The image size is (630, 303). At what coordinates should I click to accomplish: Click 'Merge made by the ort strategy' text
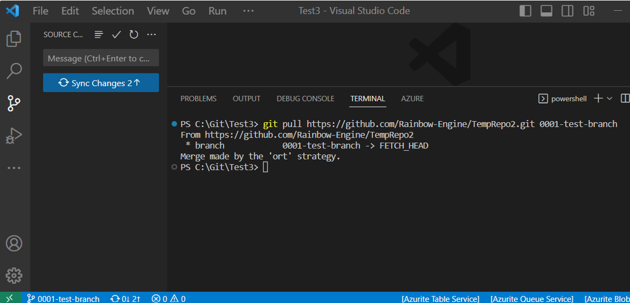[260, 156]
